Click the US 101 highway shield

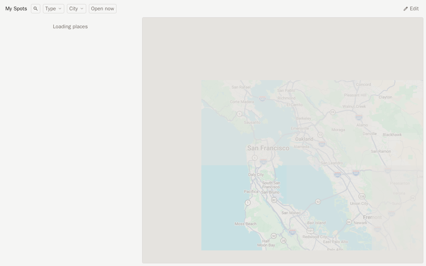click(x=310, y=230)
